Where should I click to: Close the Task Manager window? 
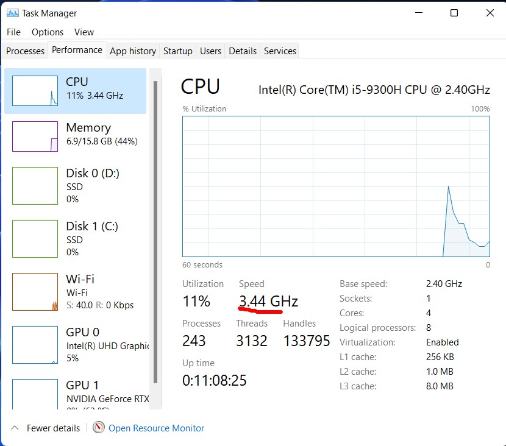(x=490, y=13)
